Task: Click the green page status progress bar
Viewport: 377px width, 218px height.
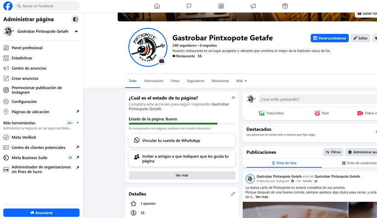Action: [x=173, y=124]
